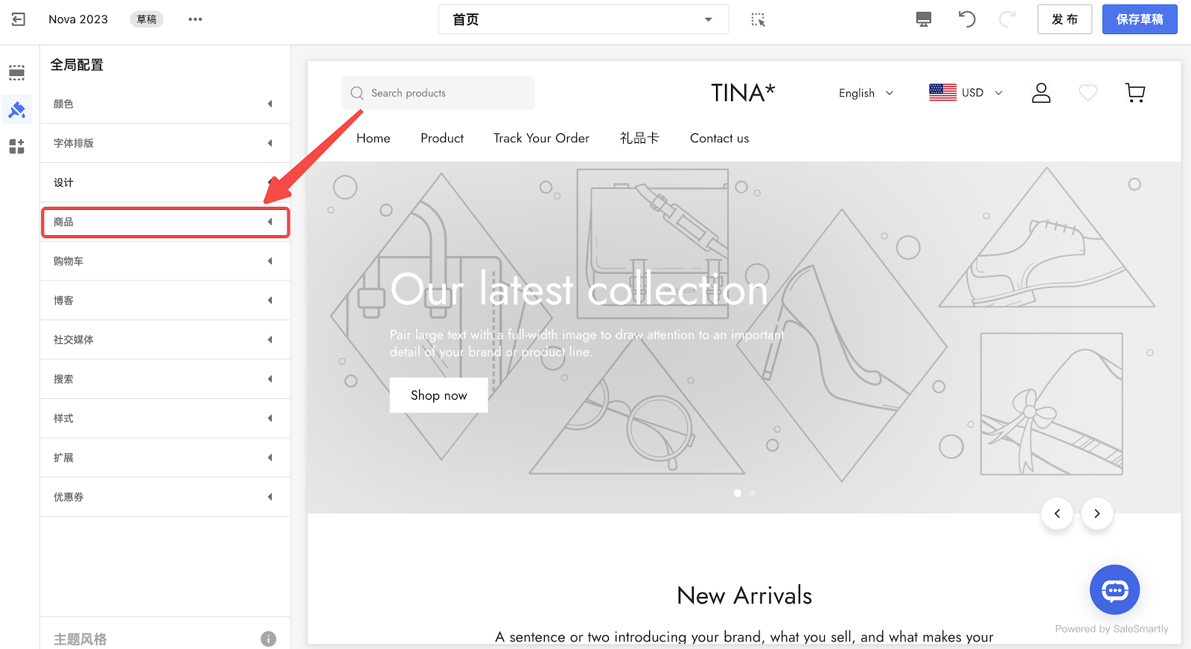Click the exit editor icon beside Nova 2023

[19, 19]
